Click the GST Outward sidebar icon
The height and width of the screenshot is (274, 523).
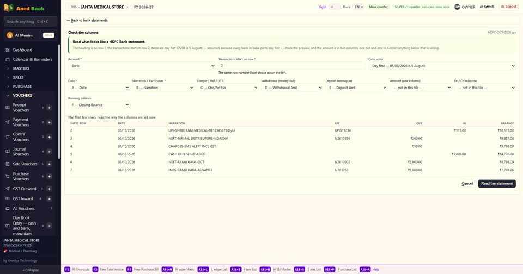pos(7,189)
